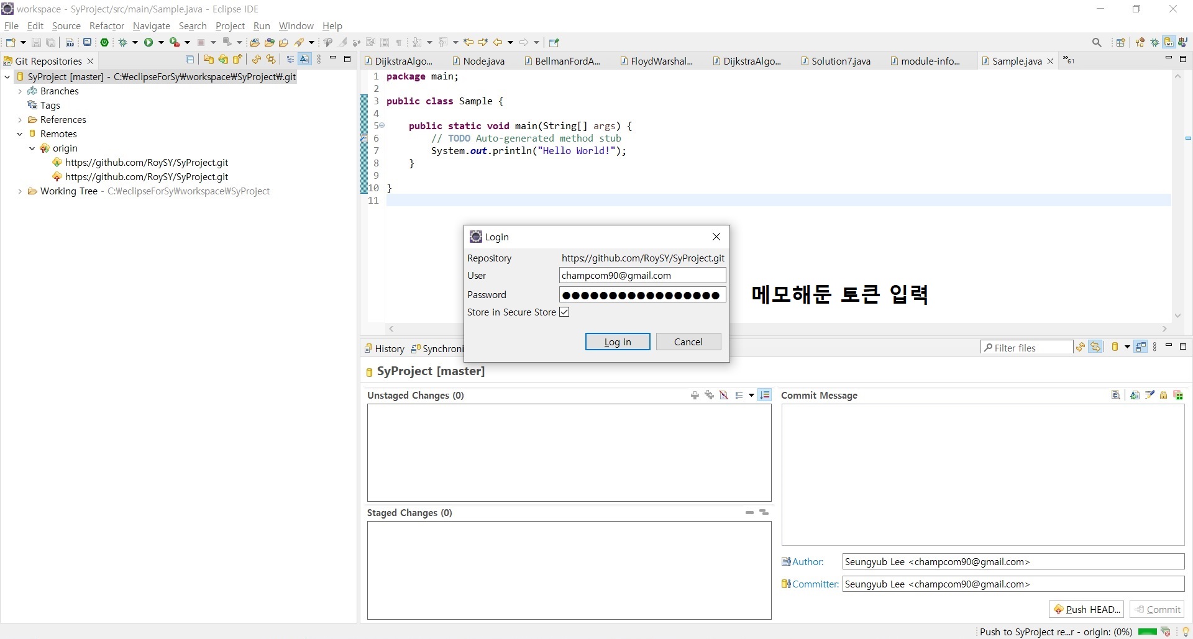Click the green Run button icon
Screen dimensions: 1193x639
(149, 42)
